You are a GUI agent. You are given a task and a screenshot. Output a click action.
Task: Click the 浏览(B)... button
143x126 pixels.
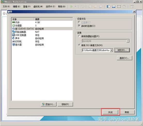tap(122, 50)
